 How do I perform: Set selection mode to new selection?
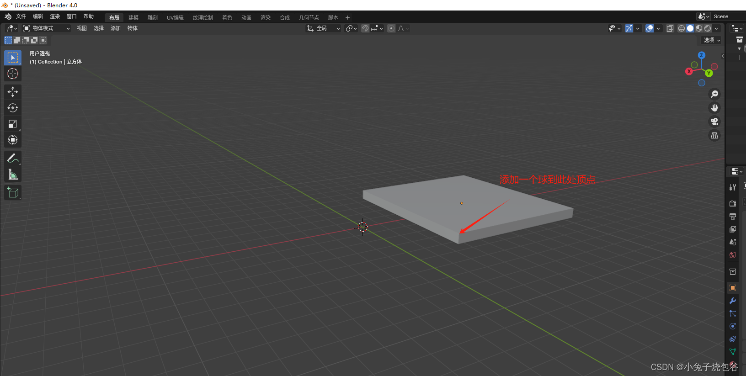coord(8,40)
